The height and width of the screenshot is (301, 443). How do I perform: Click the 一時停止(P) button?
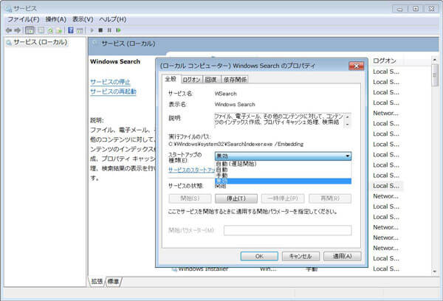click(x=283, y=198)
